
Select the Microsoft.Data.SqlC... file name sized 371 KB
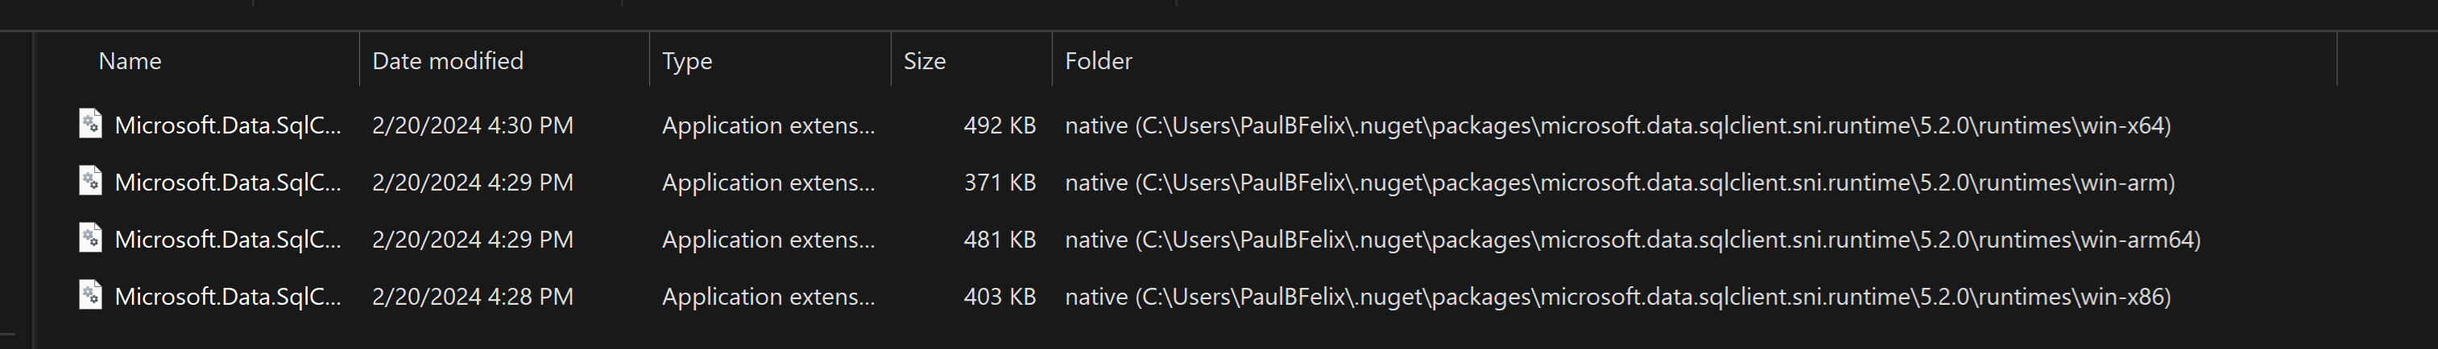click(227, 183)
